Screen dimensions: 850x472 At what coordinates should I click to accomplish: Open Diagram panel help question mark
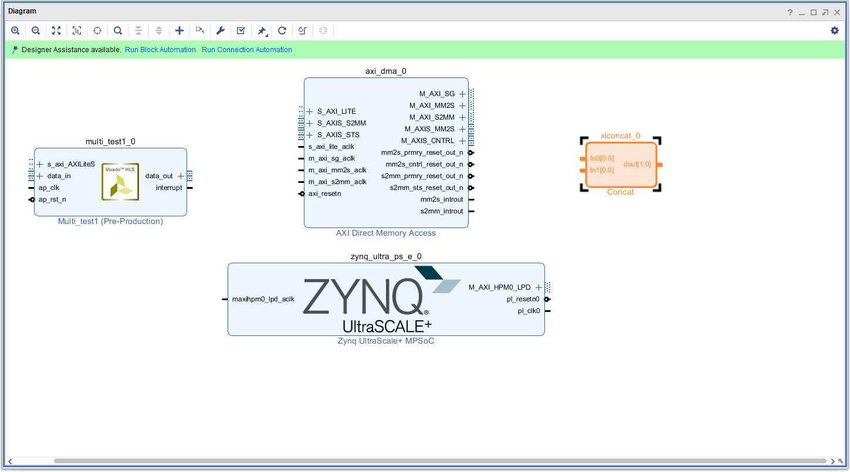click(790, 12)
